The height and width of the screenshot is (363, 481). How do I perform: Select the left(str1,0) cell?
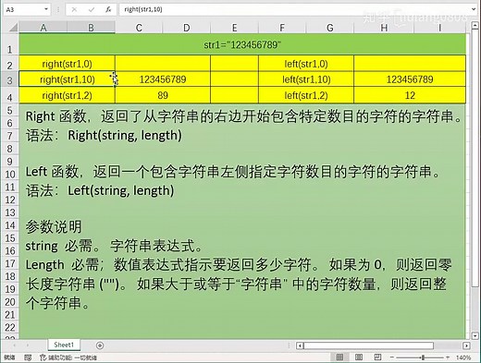click(306, 64)
